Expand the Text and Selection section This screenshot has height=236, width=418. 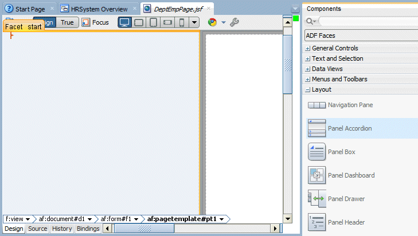[308, 59]
